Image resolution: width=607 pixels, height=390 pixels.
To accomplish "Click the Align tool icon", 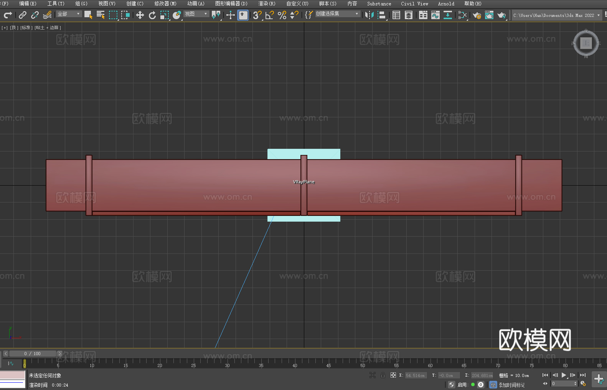I will [x=382, y=15].
